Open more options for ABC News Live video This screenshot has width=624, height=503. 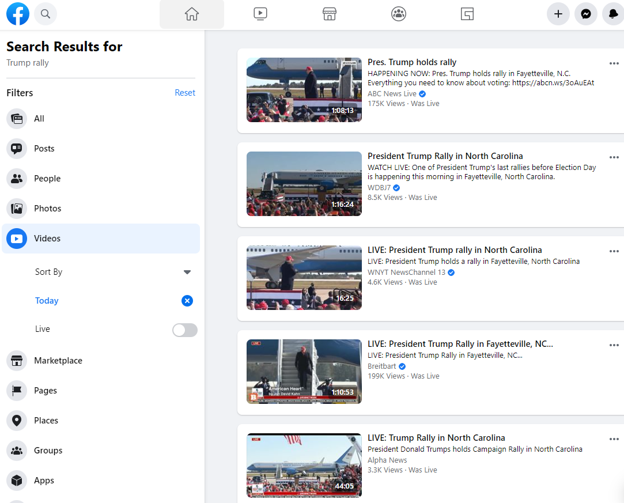click(614, 63)
